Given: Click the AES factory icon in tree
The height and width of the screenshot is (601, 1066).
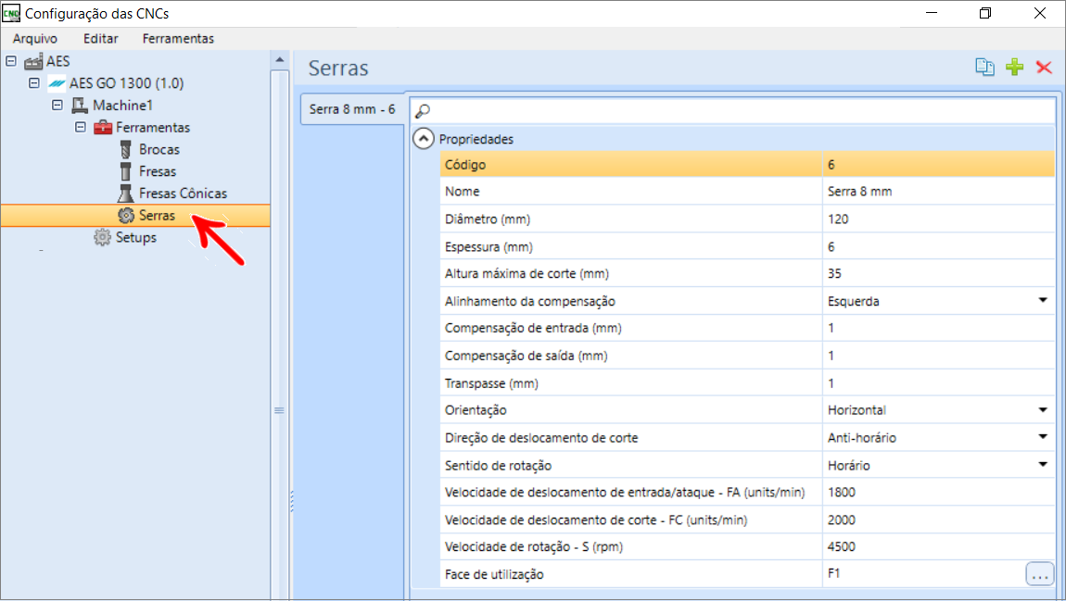Looking at the screenshot, I should point(33,62).
